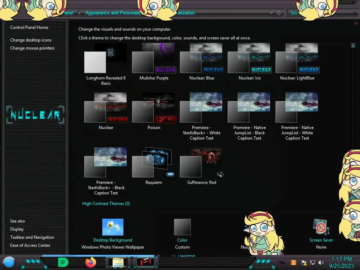Refresh the Control Panel address bar
The height and width of the screenshot is (270, 360).
tap(279, 13)
